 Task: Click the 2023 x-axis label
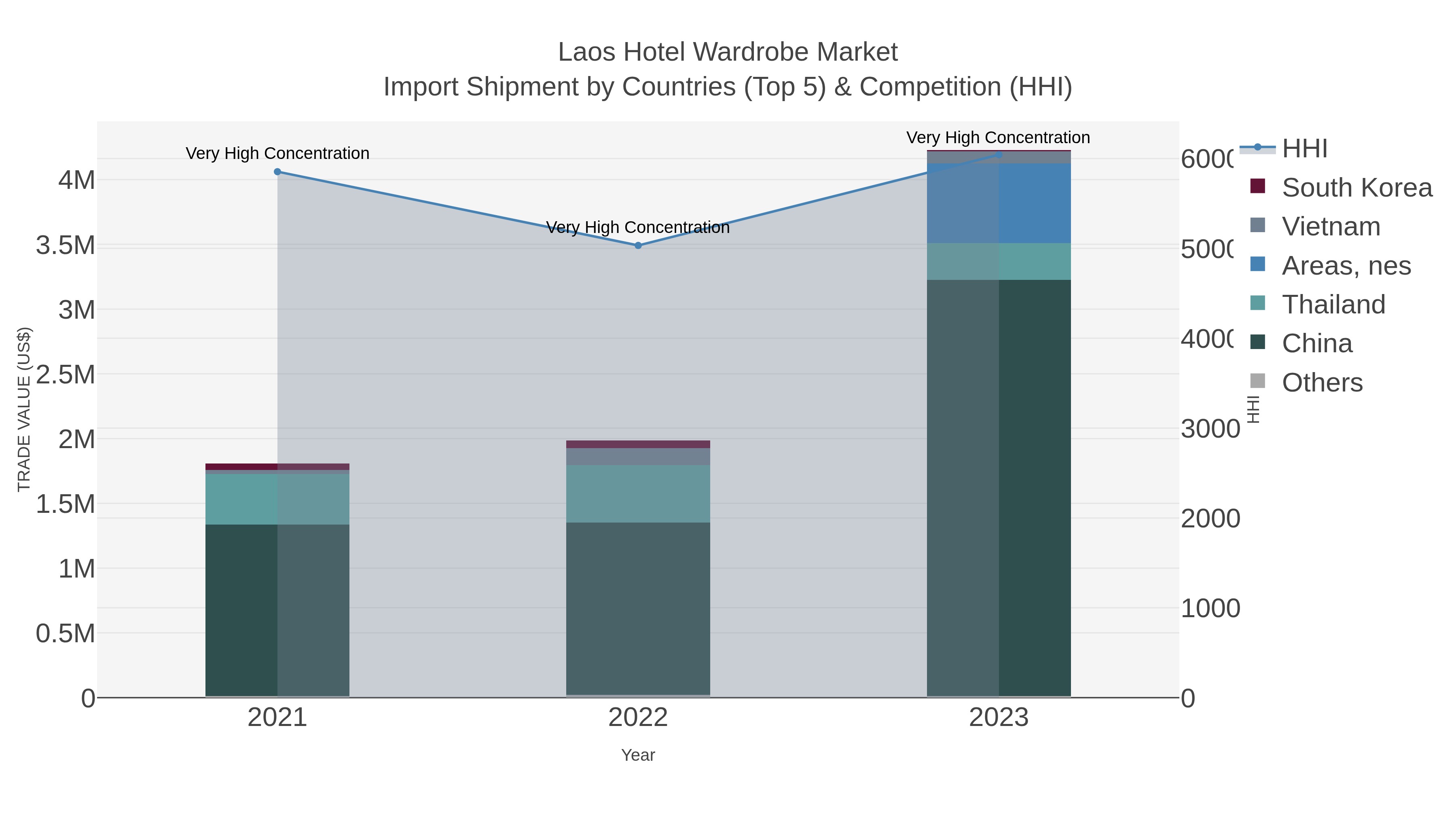tap(999, 718)
